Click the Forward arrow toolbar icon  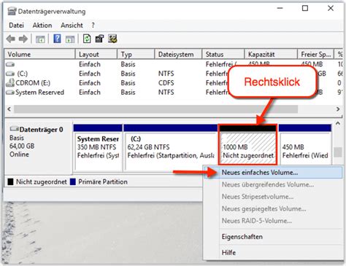23,39
